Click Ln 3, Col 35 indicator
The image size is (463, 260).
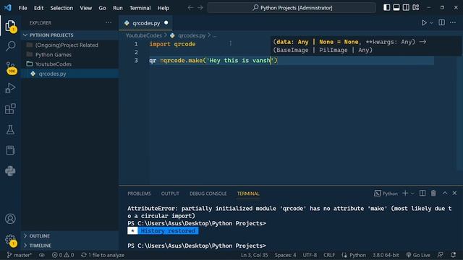coord(254,255)
